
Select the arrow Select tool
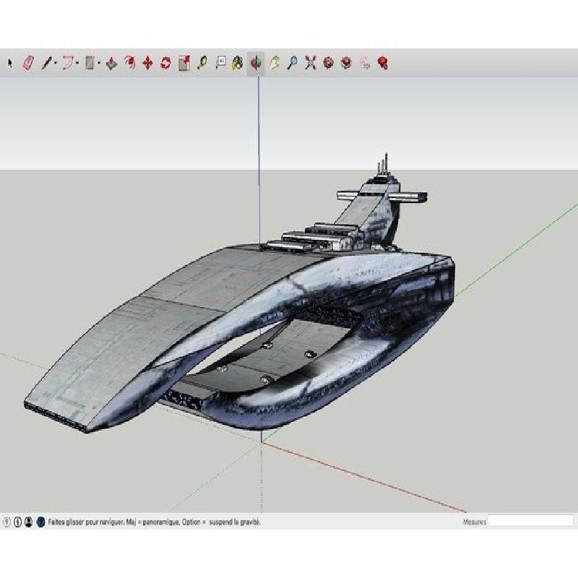point(10,63)
